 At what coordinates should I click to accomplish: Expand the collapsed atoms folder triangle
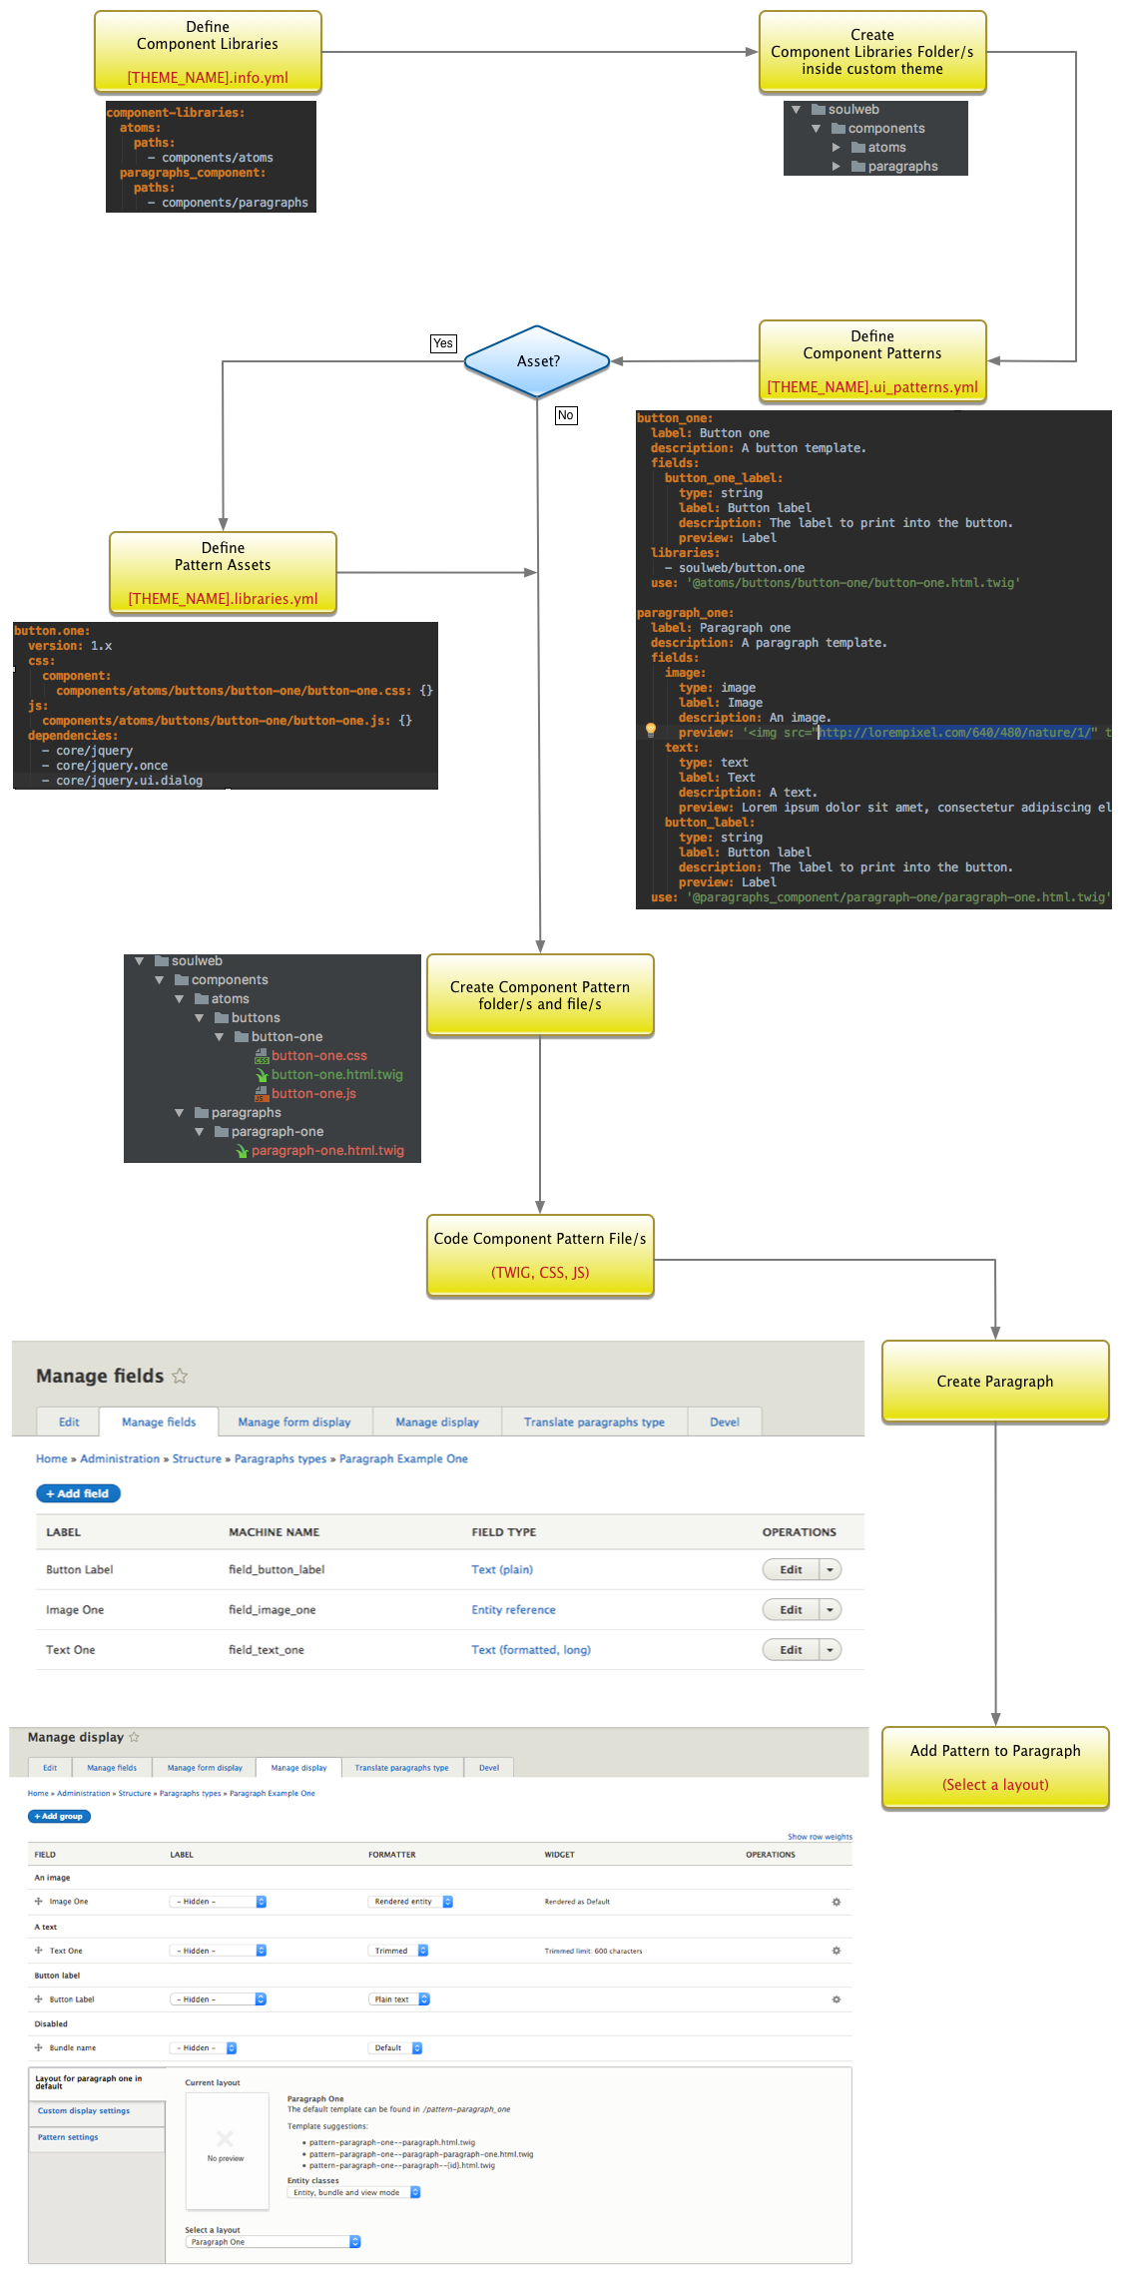[x=837, y=148]
